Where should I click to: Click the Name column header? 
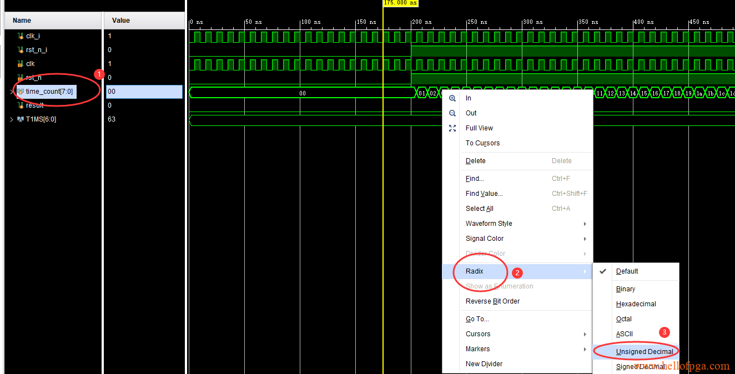point(22,21)
